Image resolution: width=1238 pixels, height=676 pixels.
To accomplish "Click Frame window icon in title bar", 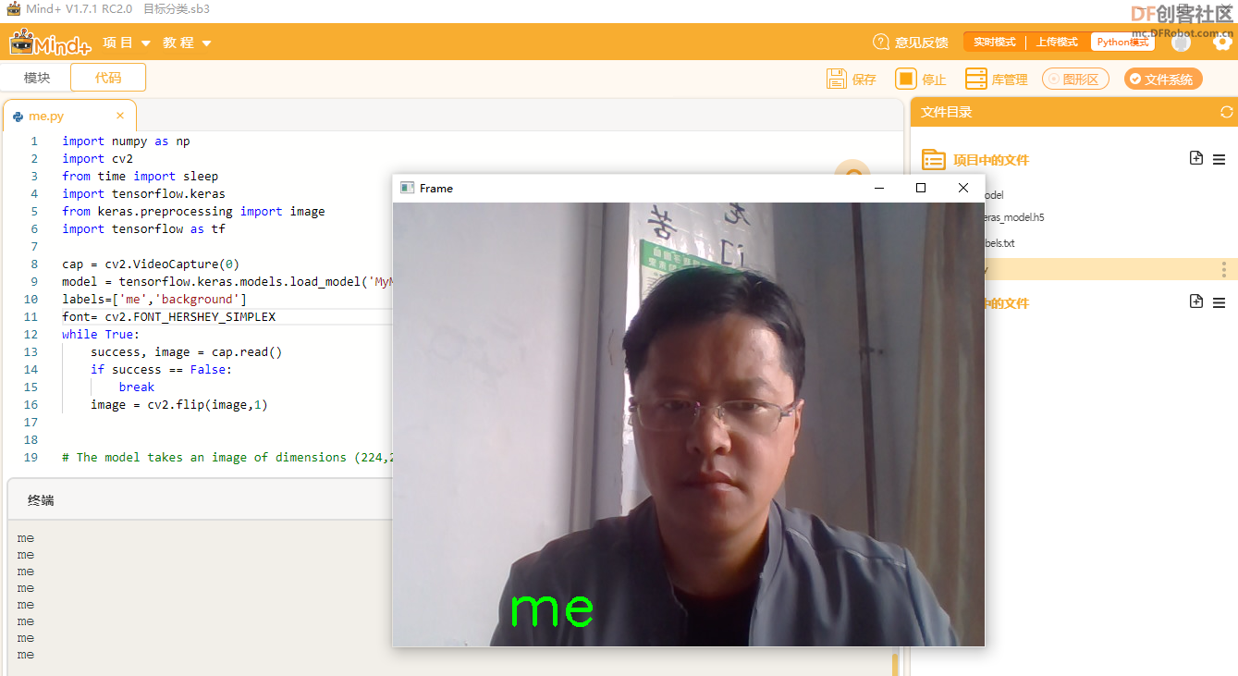I will [x=407, y=188].
